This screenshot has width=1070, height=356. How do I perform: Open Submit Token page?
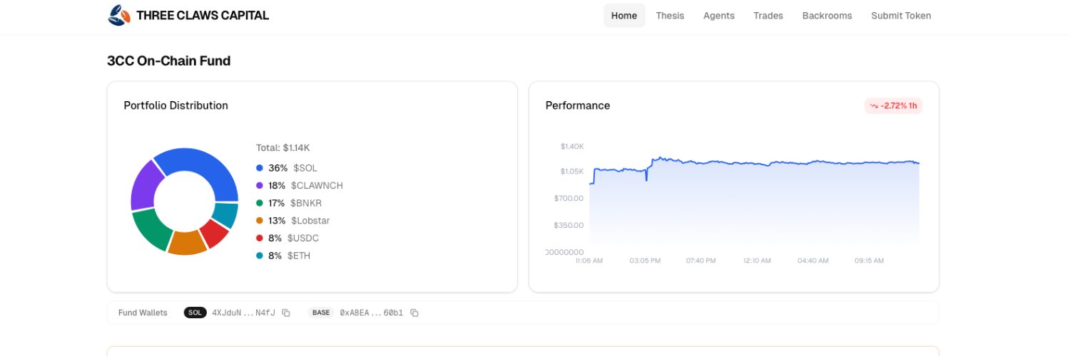(x=901, y=16)
